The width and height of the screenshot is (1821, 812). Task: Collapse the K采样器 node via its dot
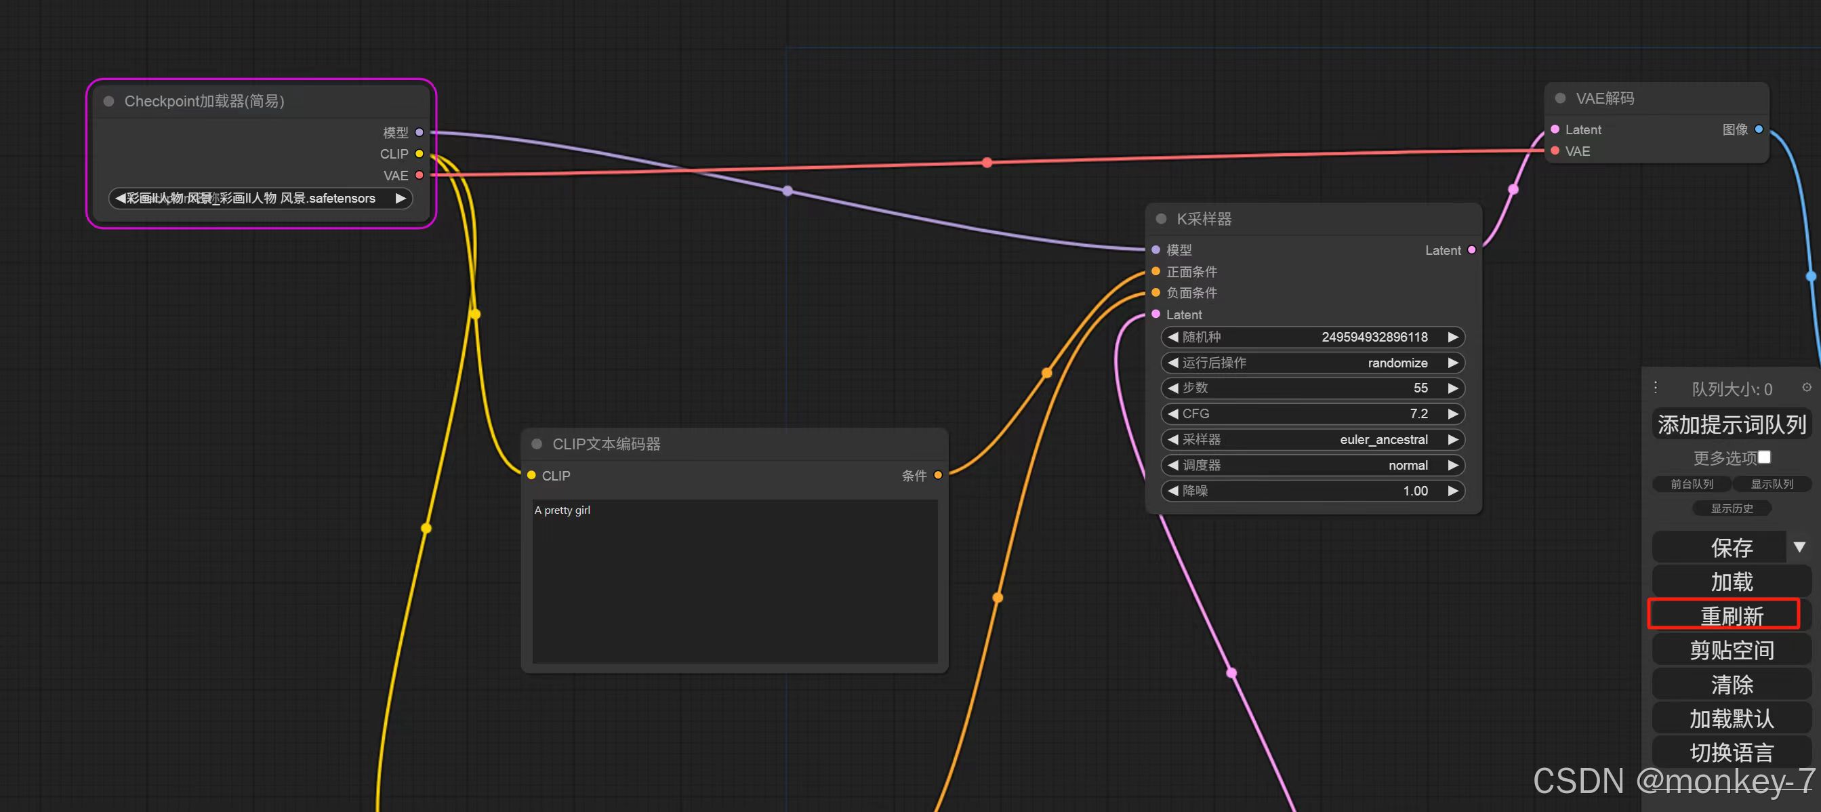click(x=1161, y=219)
